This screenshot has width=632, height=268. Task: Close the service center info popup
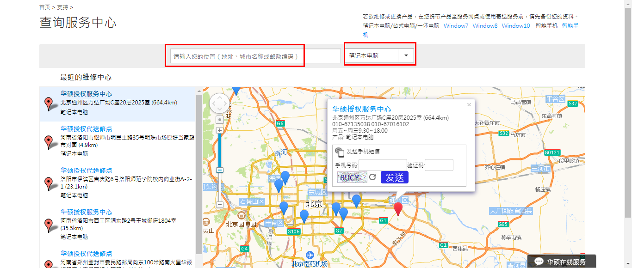coord(469,105)
